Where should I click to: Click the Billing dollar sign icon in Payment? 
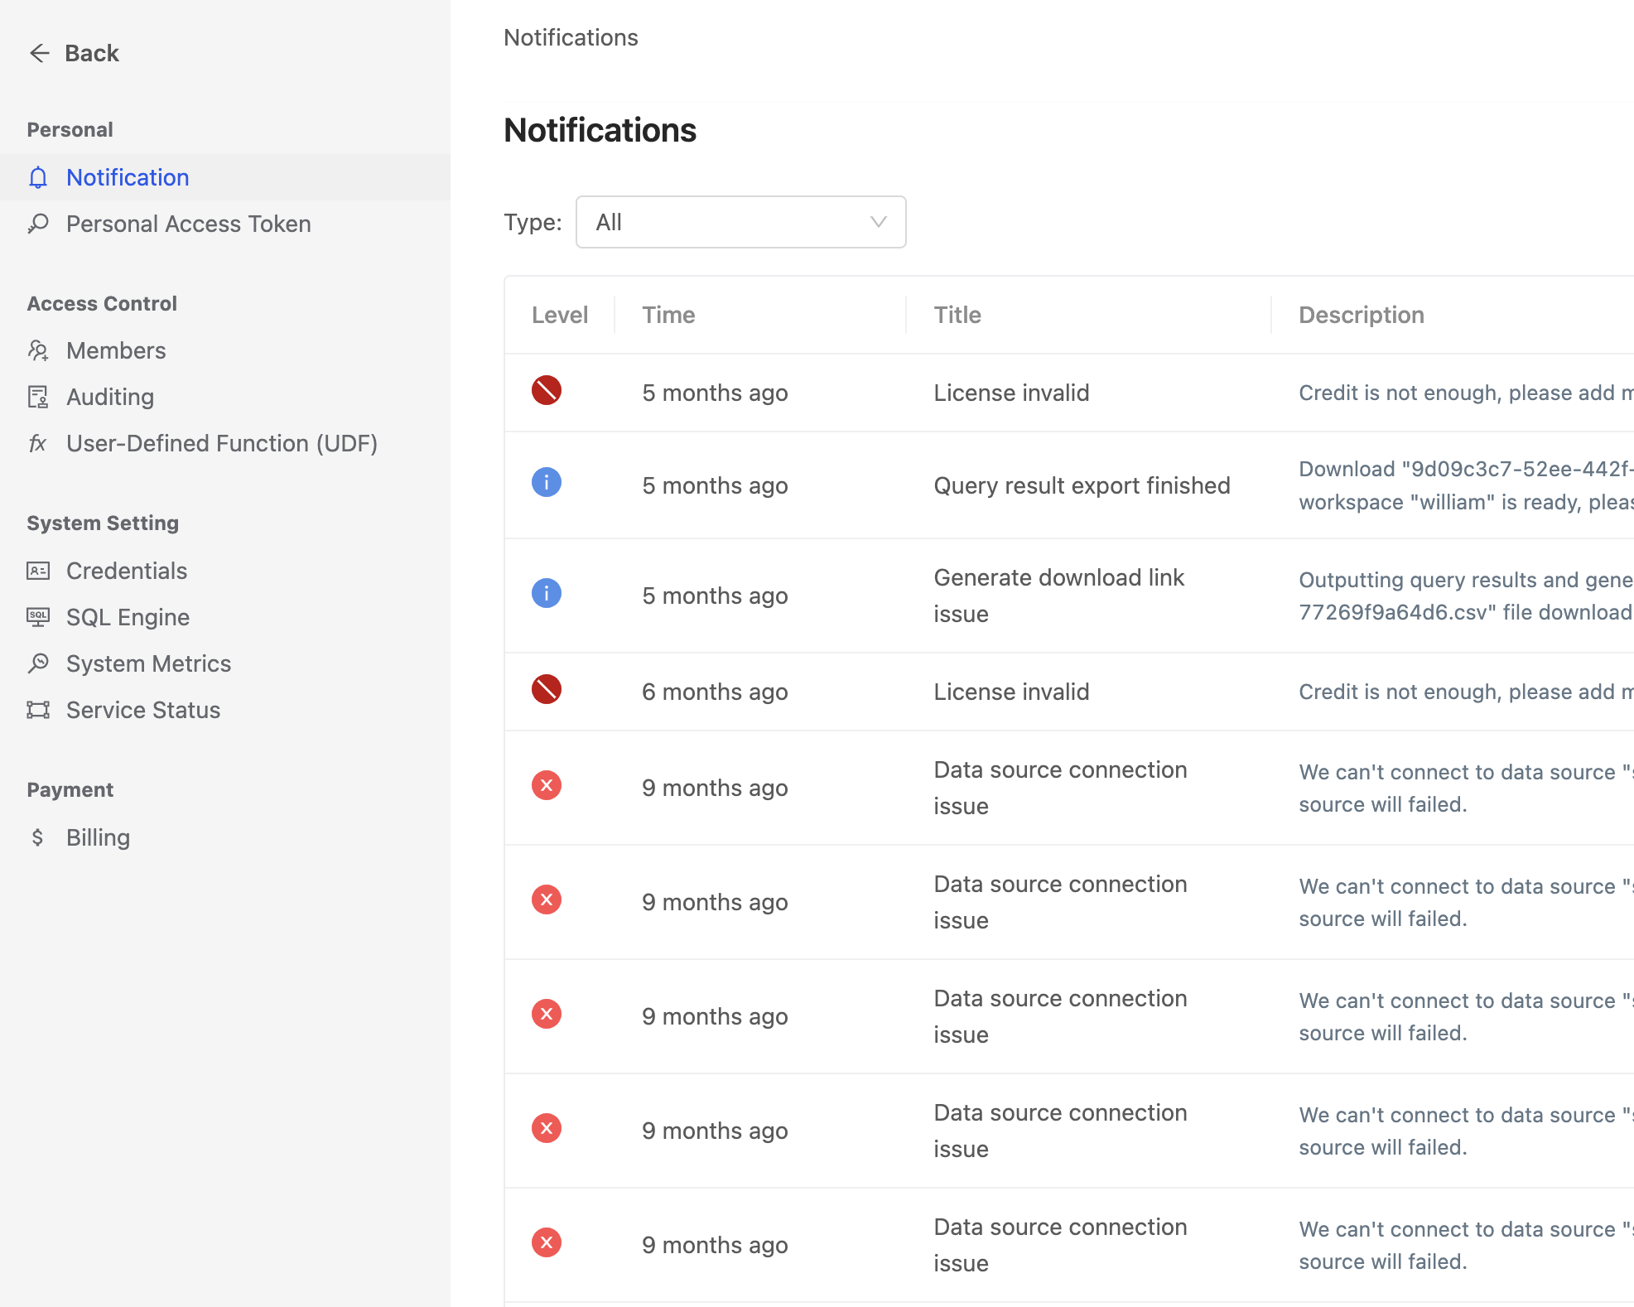point(40,837)
